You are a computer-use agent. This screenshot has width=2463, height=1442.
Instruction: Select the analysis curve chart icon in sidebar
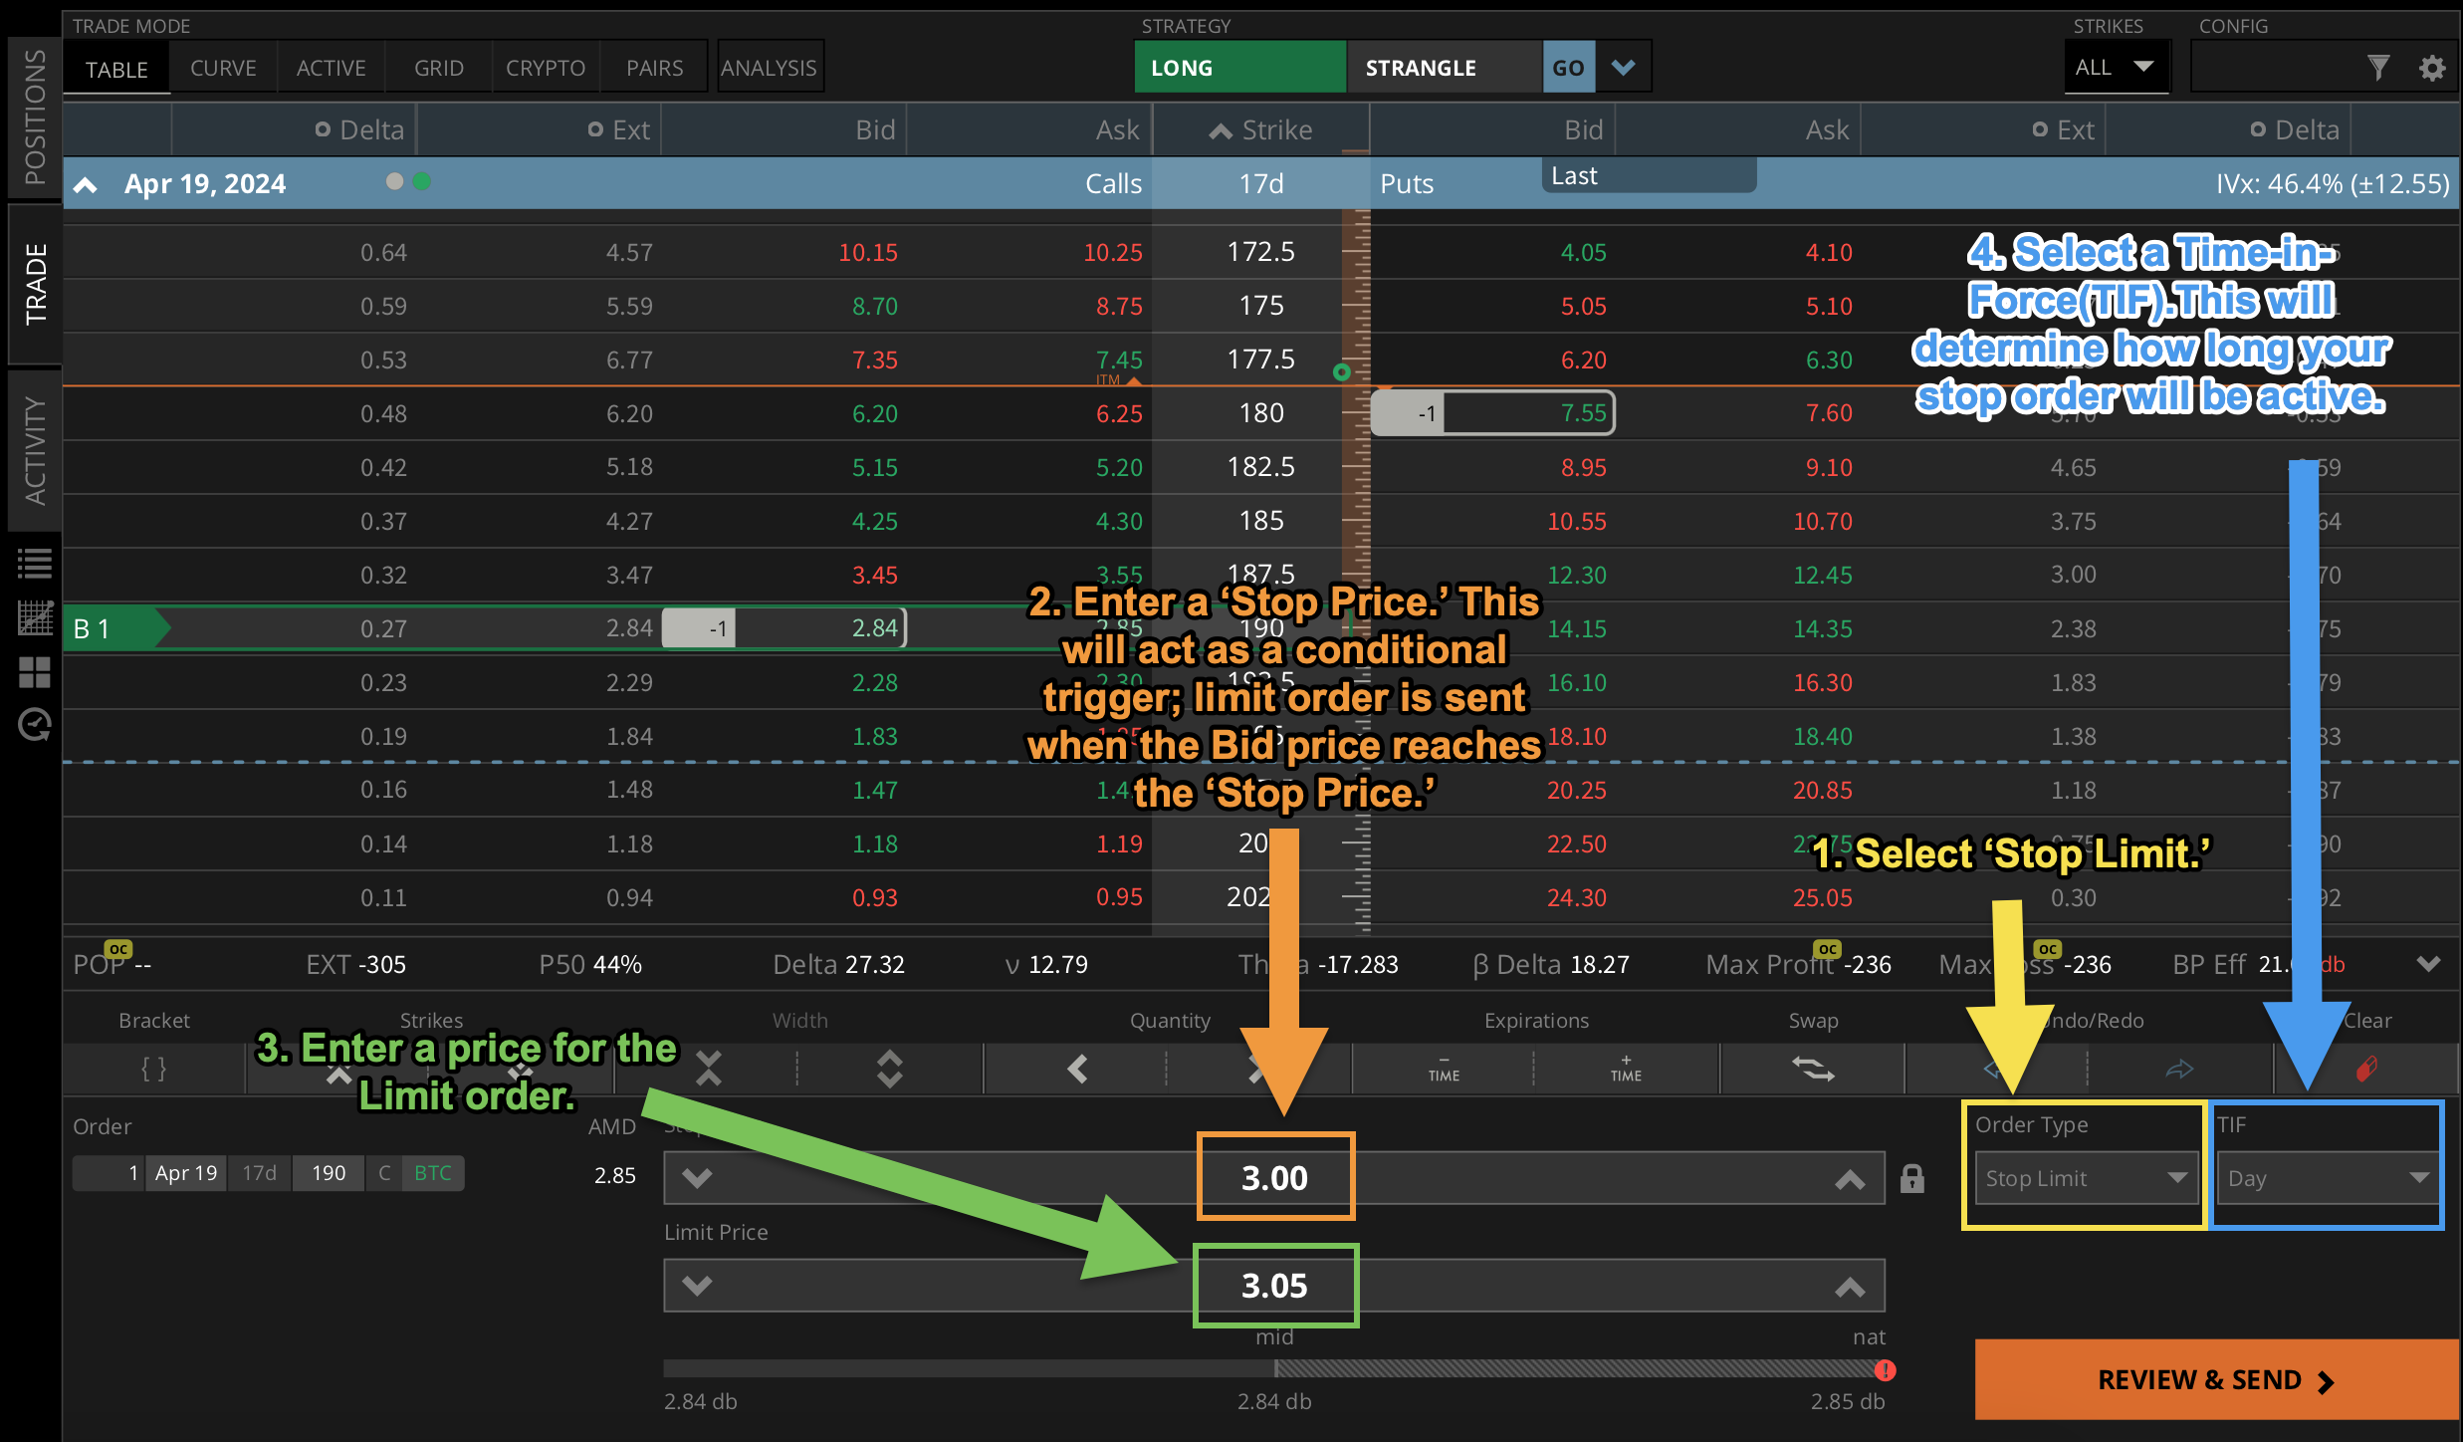coord(35,617)
